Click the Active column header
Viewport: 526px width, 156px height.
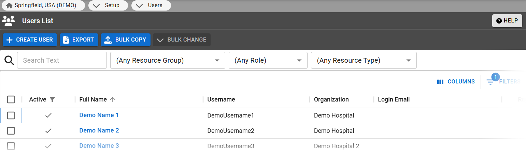[x=38, y=99]
